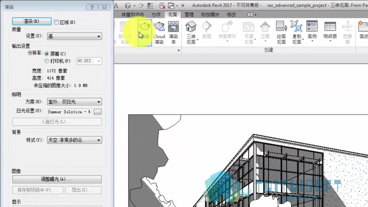Open the lighting 方案 dropdown
This screenshot has width=368, height=207.
[74, 102]
